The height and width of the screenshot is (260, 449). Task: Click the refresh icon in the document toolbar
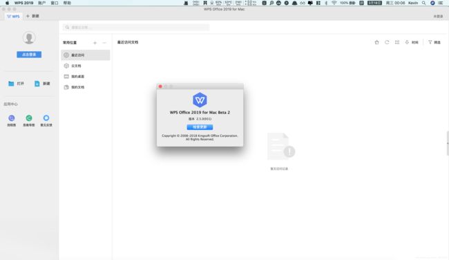[387, 42]
